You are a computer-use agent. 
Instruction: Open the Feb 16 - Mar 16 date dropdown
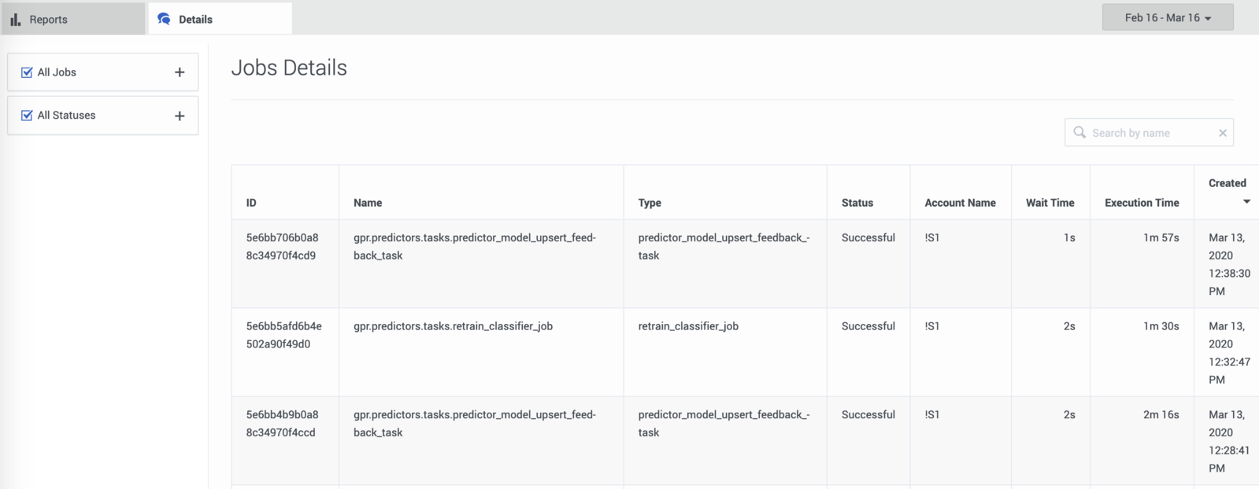(x=1168, y=17)
